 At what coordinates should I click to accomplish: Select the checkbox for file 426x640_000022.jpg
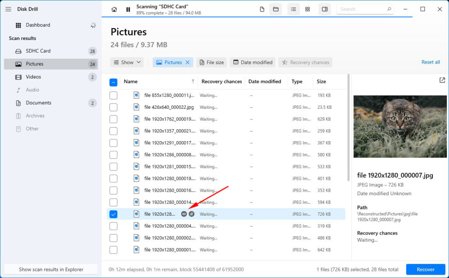(x=114, y=107)
